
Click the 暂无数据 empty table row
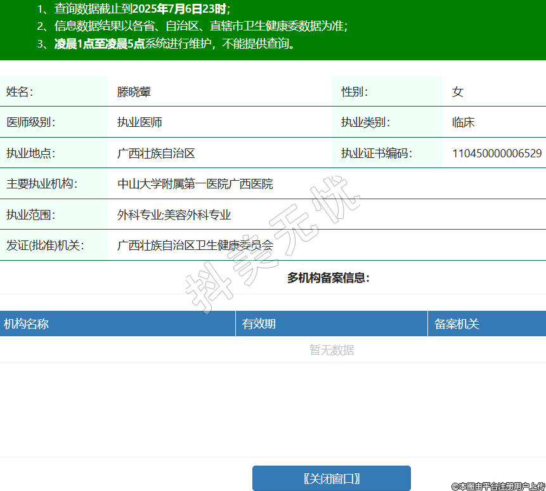(331, 350)
